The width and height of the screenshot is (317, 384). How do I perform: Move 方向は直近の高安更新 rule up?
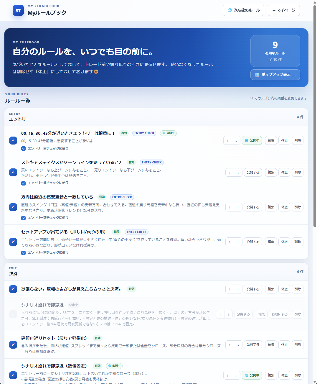pos(230,207)
